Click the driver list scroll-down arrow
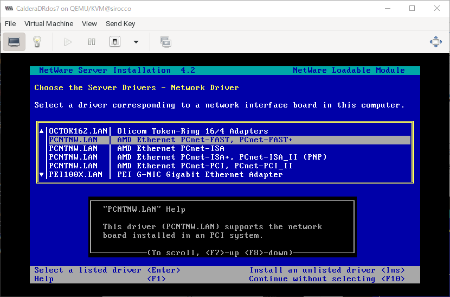 point(42,174)
